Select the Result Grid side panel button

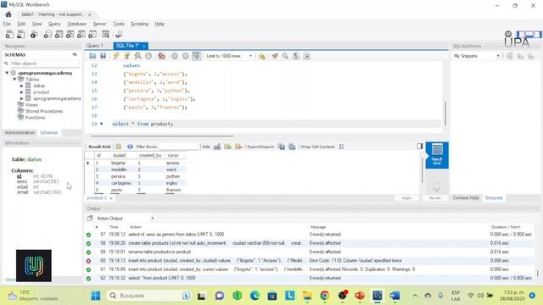coord(437,155)
